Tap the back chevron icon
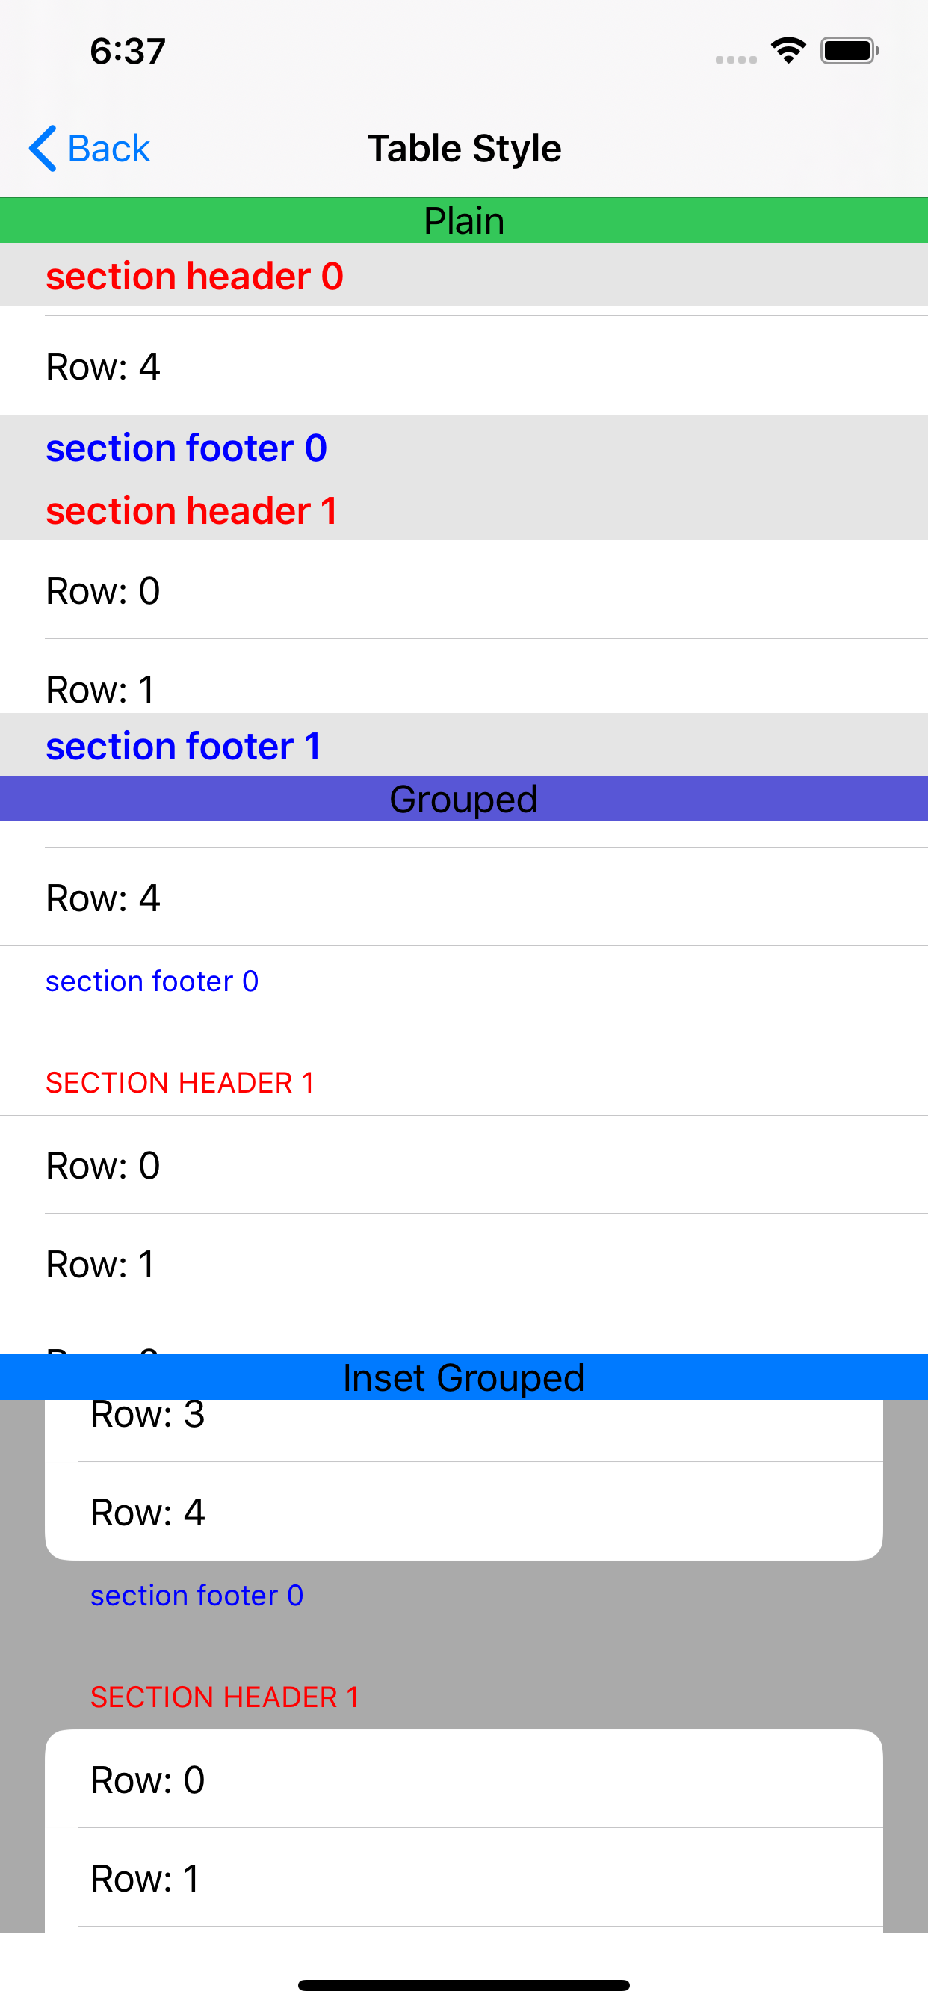Image resolution: width=928 pixels, height=2009 pixels. click(42, 148)
